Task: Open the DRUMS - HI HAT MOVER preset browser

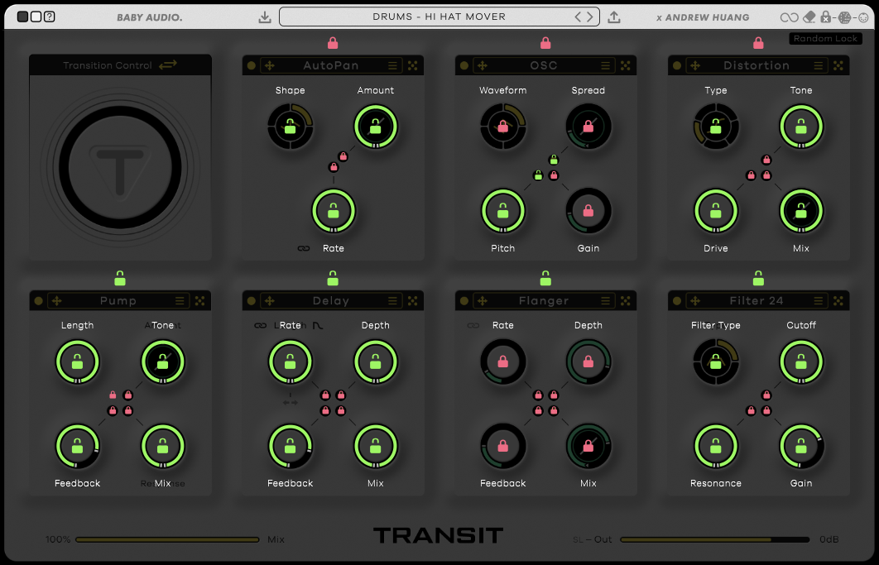Action: pyautogui.click(x=439, y=16)
